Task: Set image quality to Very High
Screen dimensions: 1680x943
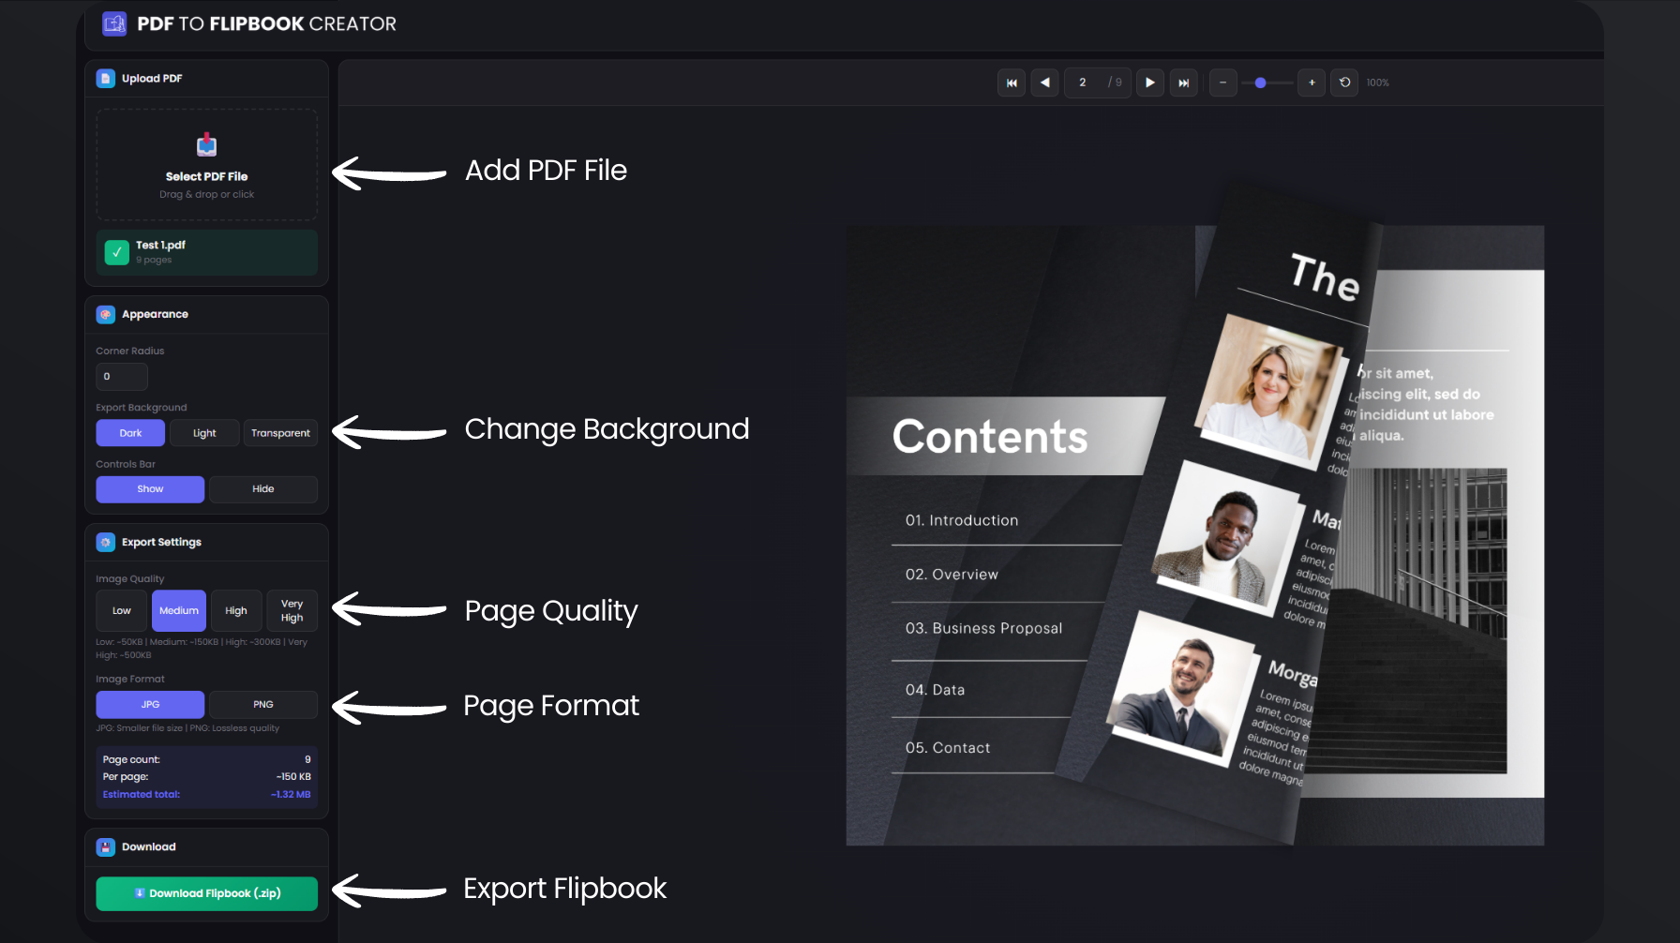Action: pyautogui.click(x=292, y=611)
